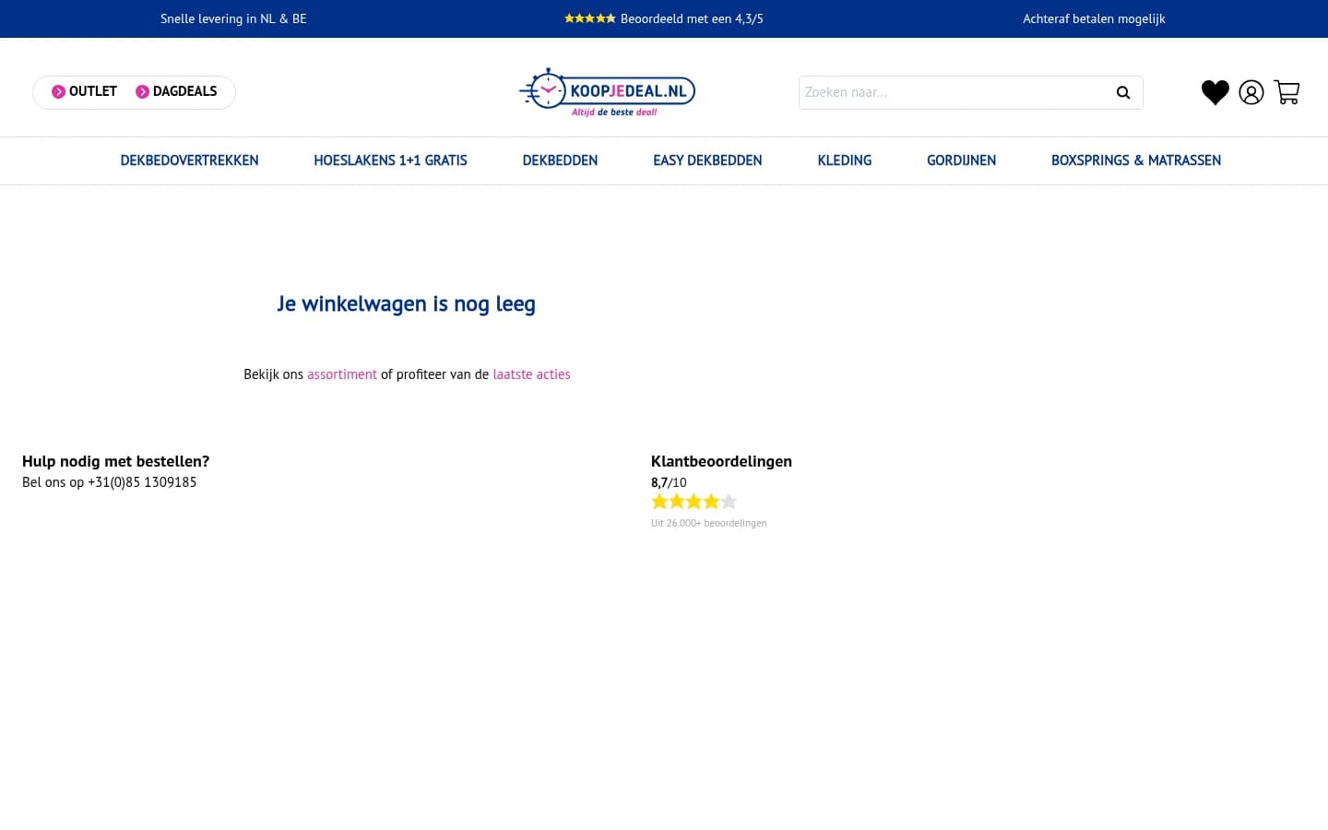
Task: Select the fourth yellow star under Klantbeoordelingen
Action: tap(711, 501)
